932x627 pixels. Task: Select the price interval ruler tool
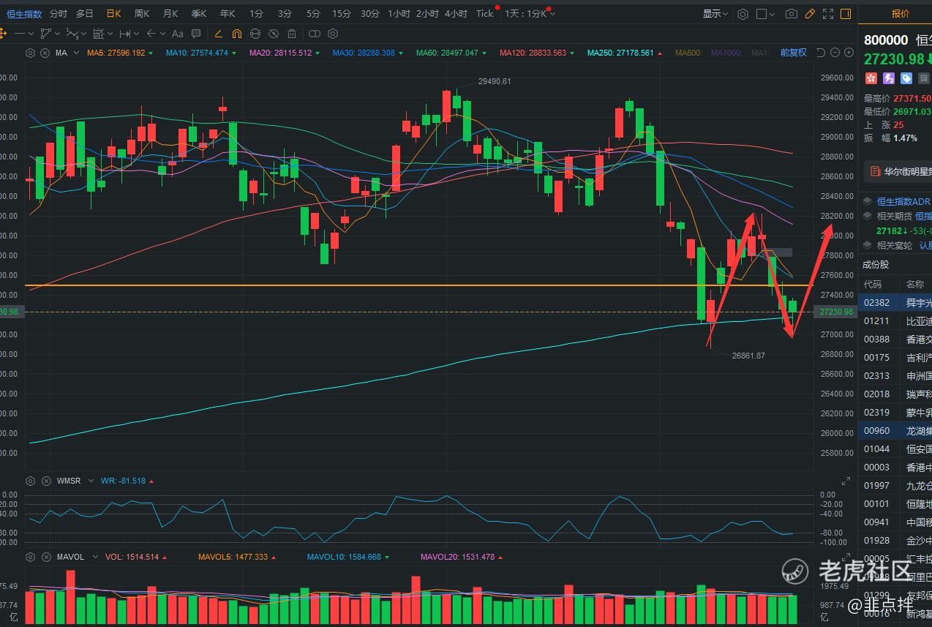[124, 34]
